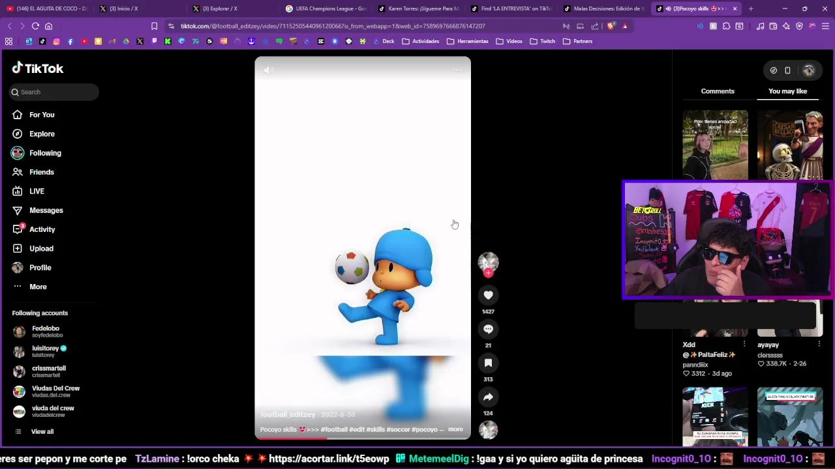
Task: Go to browser home page icon
Action: (48, 26)
